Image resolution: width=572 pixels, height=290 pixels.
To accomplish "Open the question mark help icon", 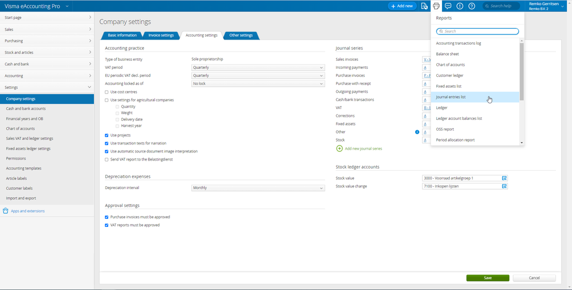I will tap(472, 6).
